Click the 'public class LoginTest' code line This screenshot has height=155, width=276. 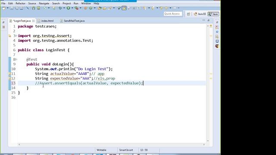[x=44, y=50]
